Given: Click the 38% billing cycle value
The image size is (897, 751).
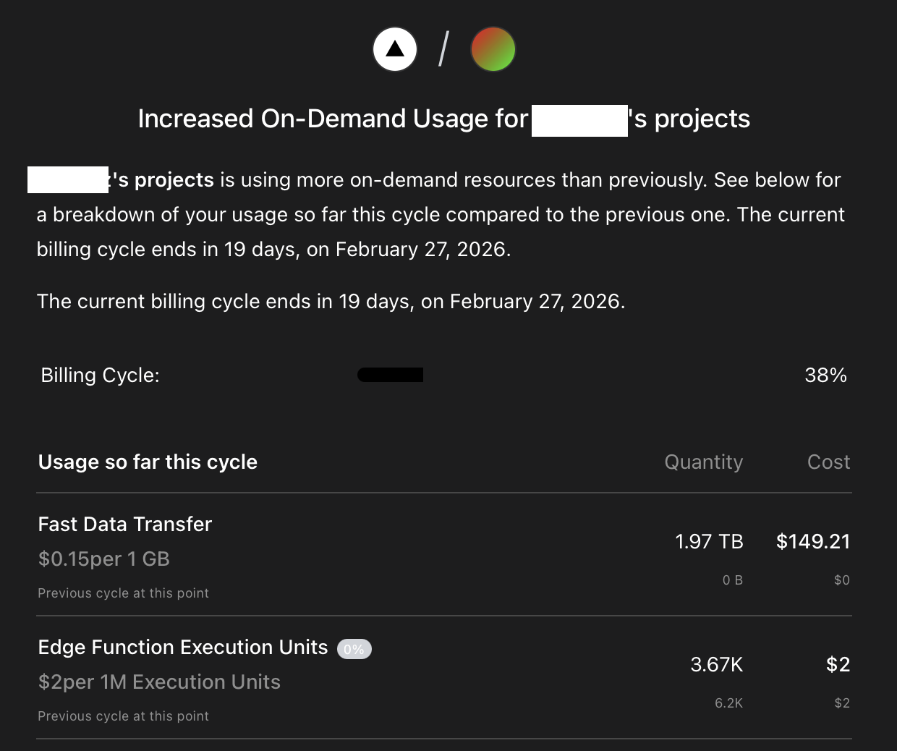Looking at the screenshot, I should 825,375.
